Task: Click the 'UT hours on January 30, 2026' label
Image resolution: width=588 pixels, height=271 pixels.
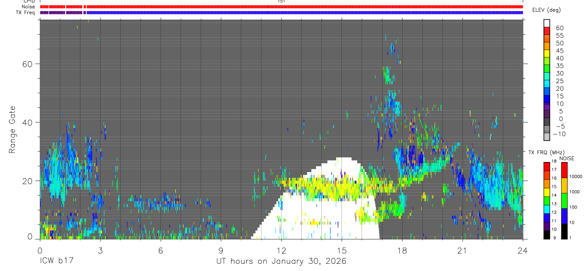Action: pos(281,261)
